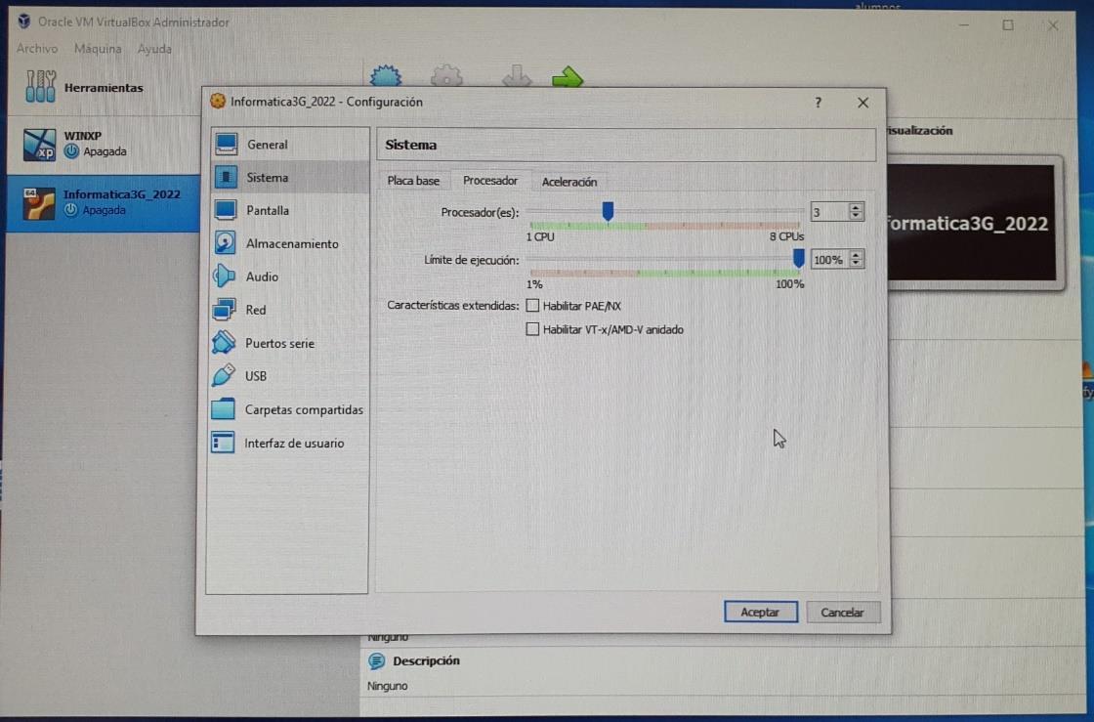Open the Ayuda menu
Screen dimensions: 1094x722
point(154,48)
